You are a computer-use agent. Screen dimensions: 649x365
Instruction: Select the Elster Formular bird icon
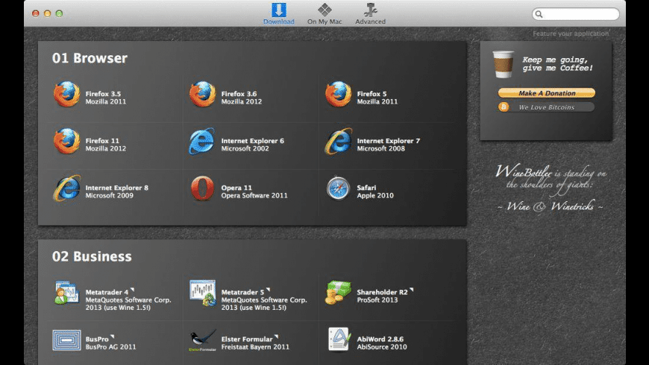click(x=202, y=340)
